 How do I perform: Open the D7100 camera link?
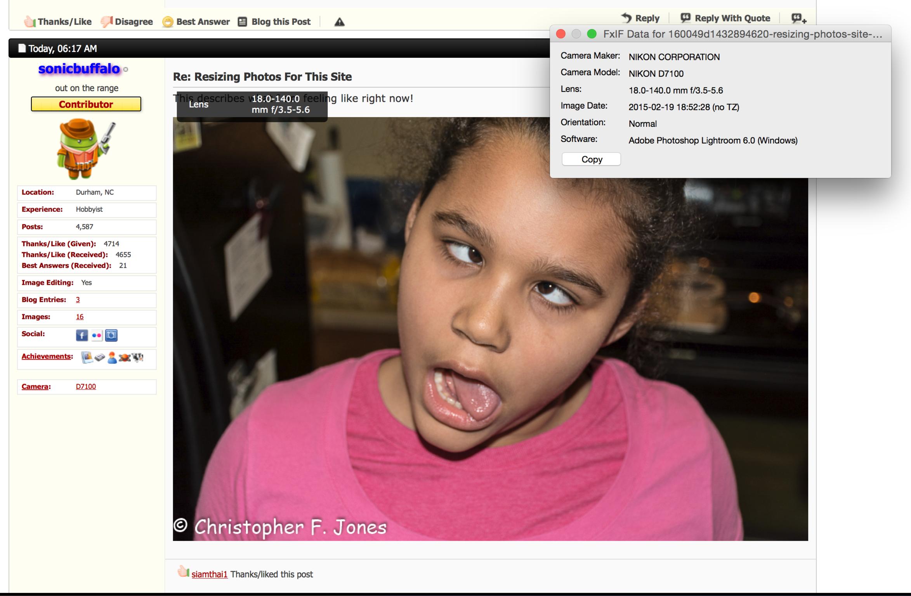[86, 386]
